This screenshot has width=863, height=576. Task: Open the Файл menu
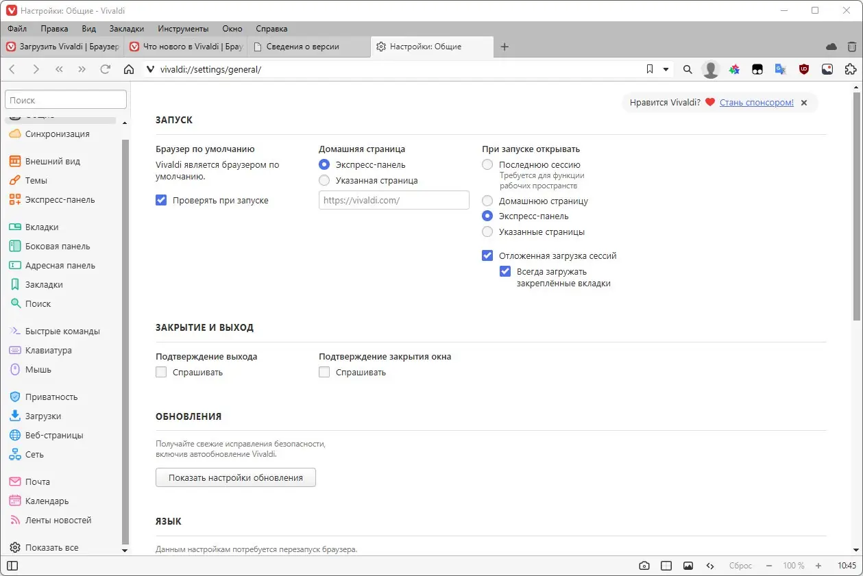17,29
